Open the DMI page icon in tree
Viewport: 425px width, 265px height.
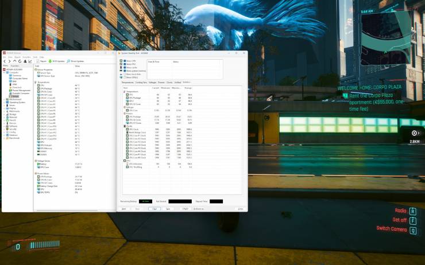(10, 81)
